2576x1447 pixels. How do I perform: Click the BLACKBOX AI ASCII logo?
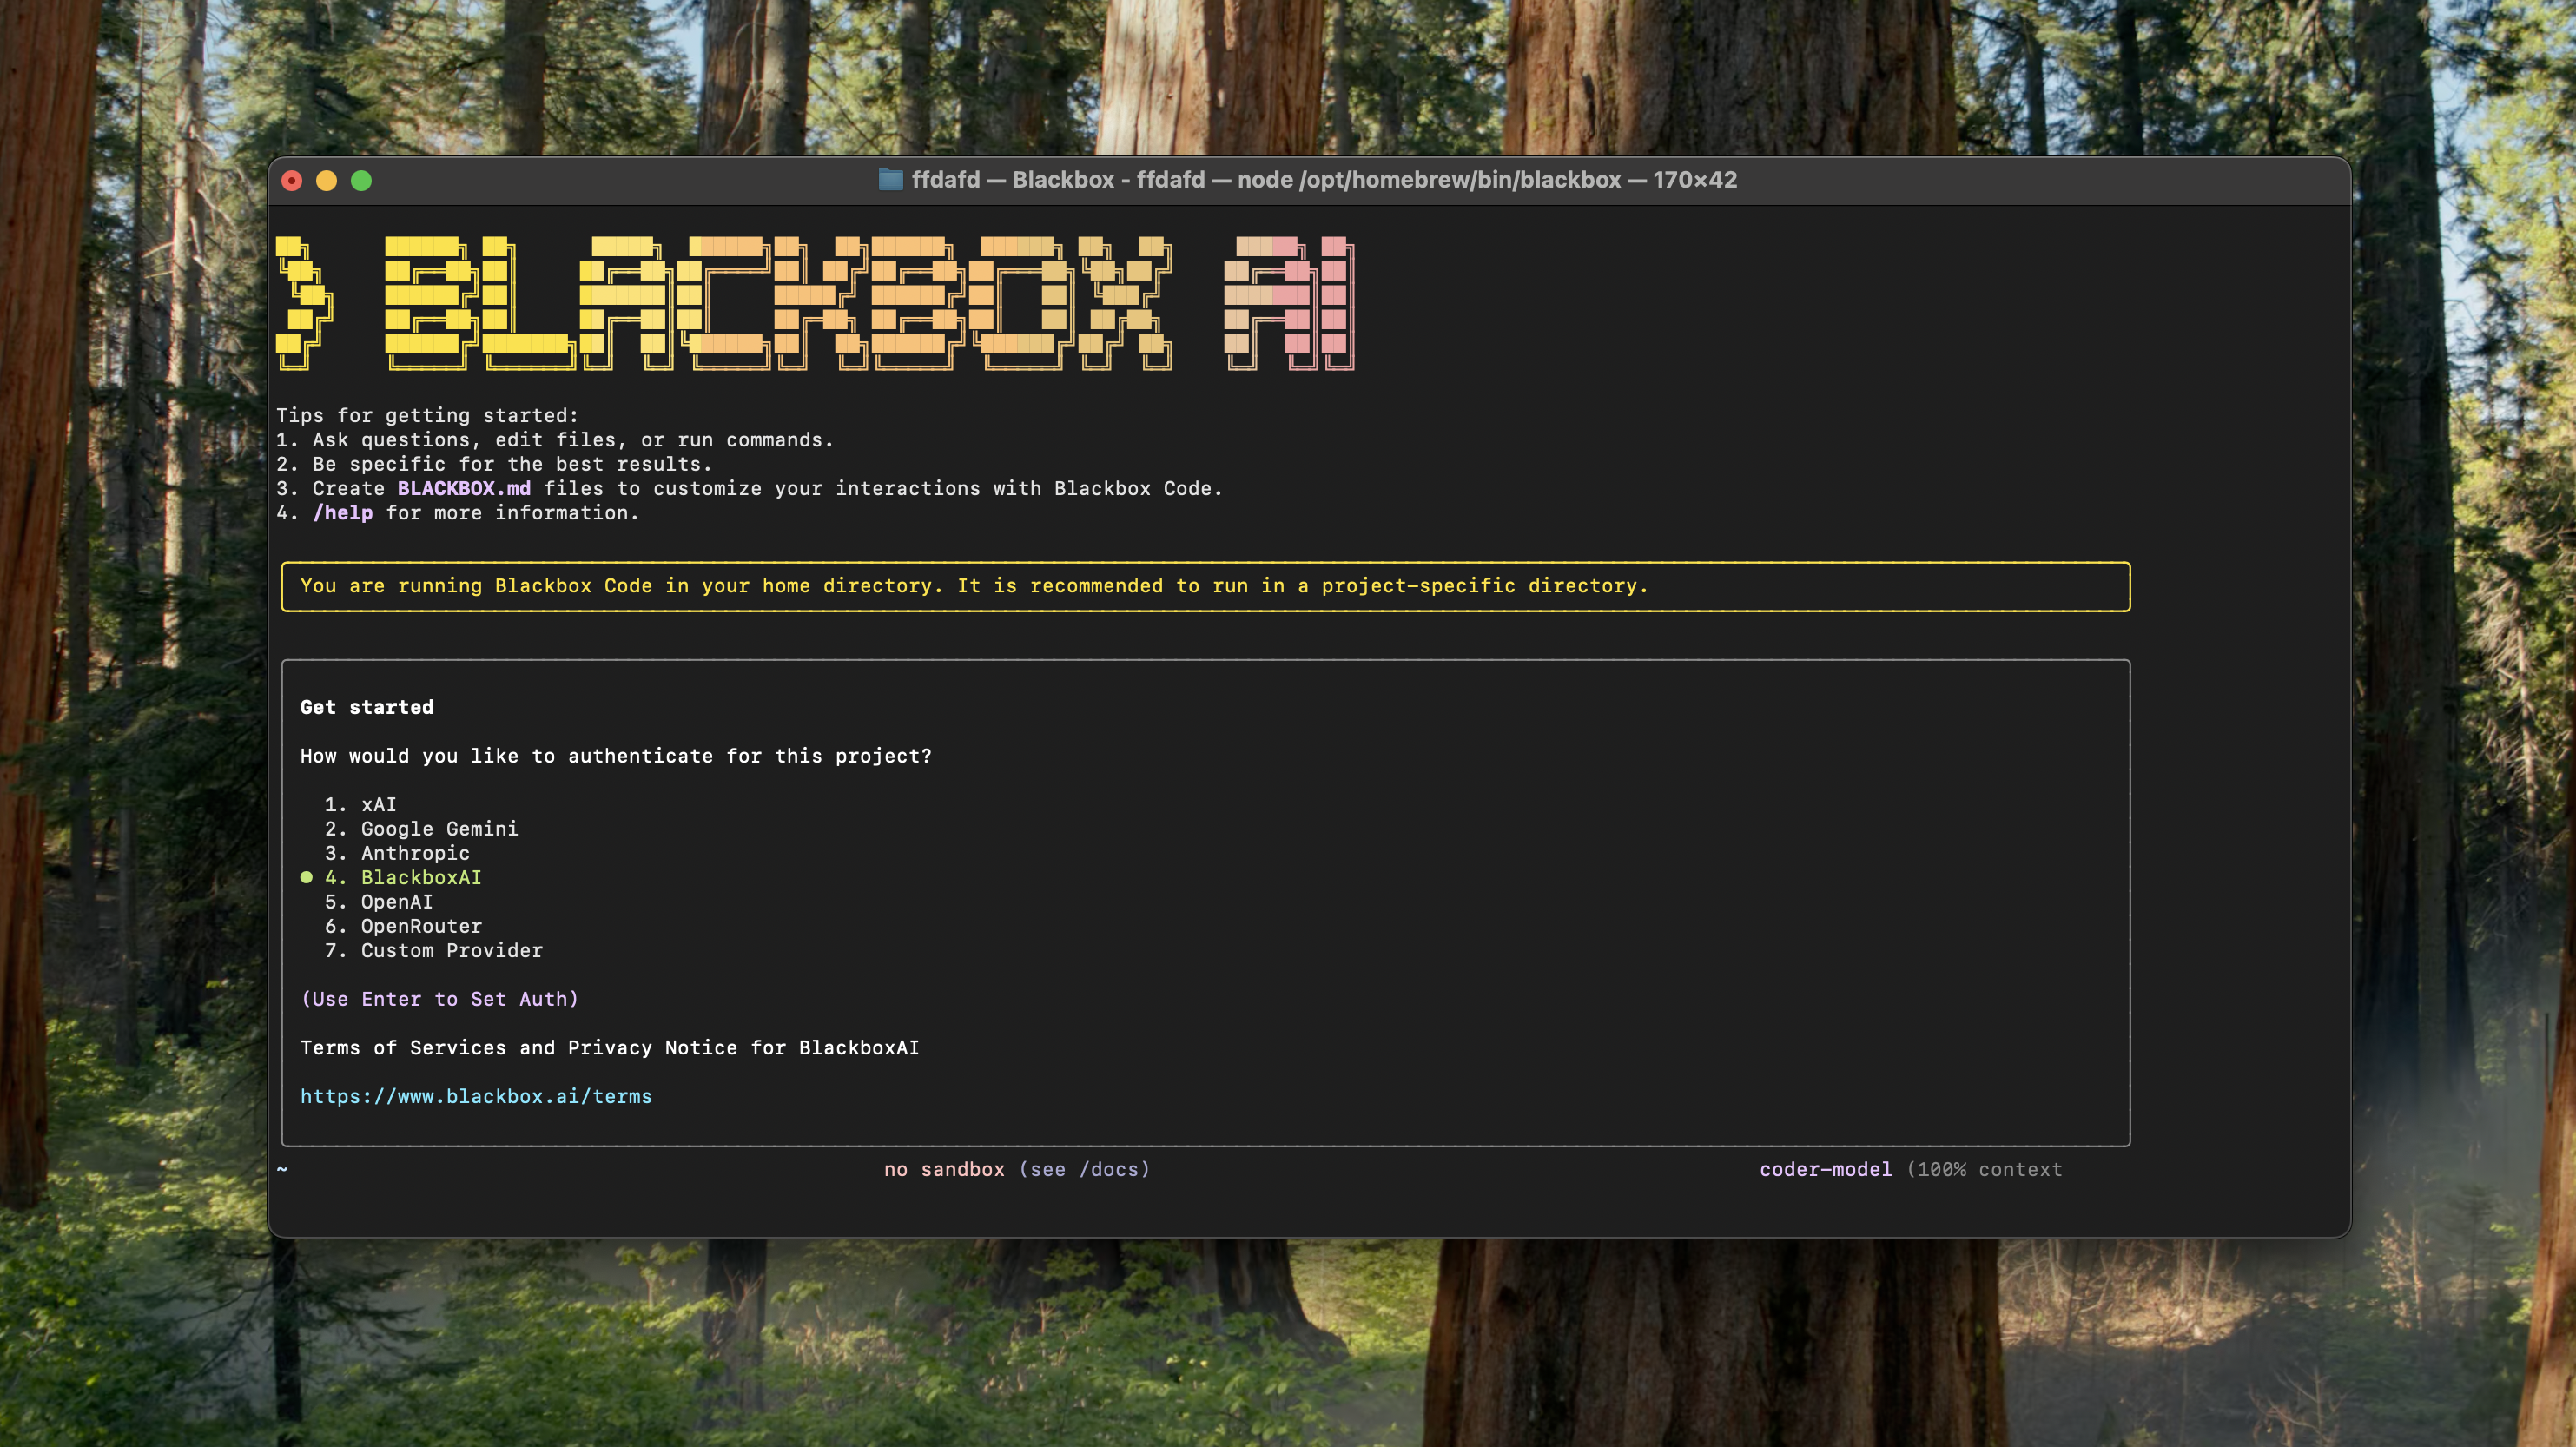[815, 303]
